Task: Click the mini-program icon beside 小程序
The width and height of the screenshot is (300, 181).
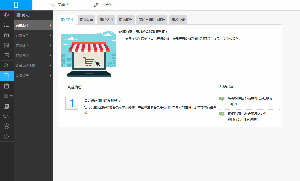Action: point(96,5)
